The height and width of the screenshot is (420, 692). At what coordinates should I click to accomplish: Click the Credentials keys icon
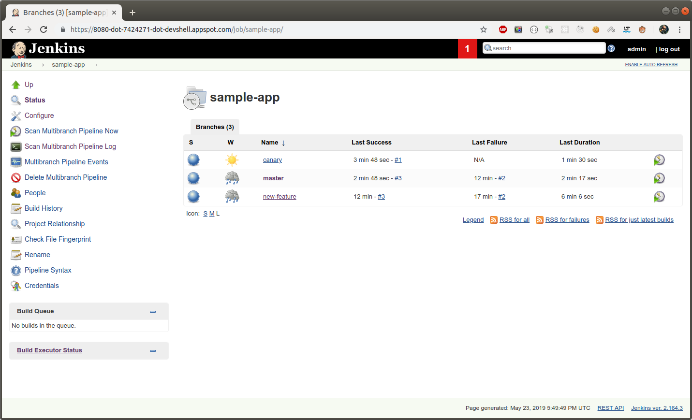pos(16,286)
